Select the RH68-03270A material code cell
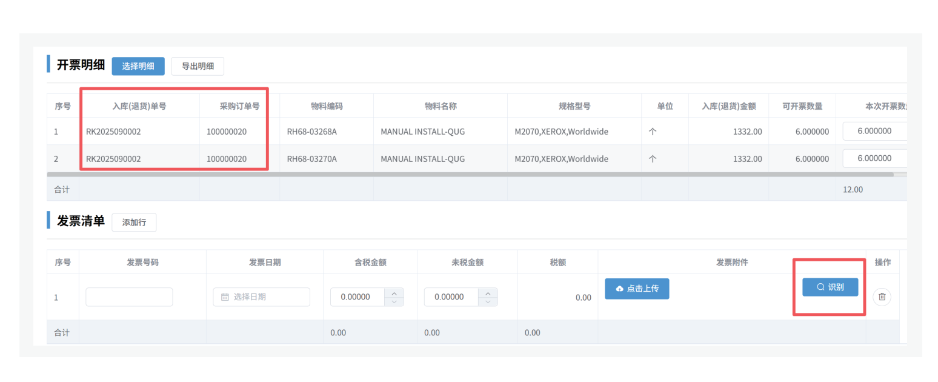The height and width of the screenshot is (382, 938). [311, 159]
